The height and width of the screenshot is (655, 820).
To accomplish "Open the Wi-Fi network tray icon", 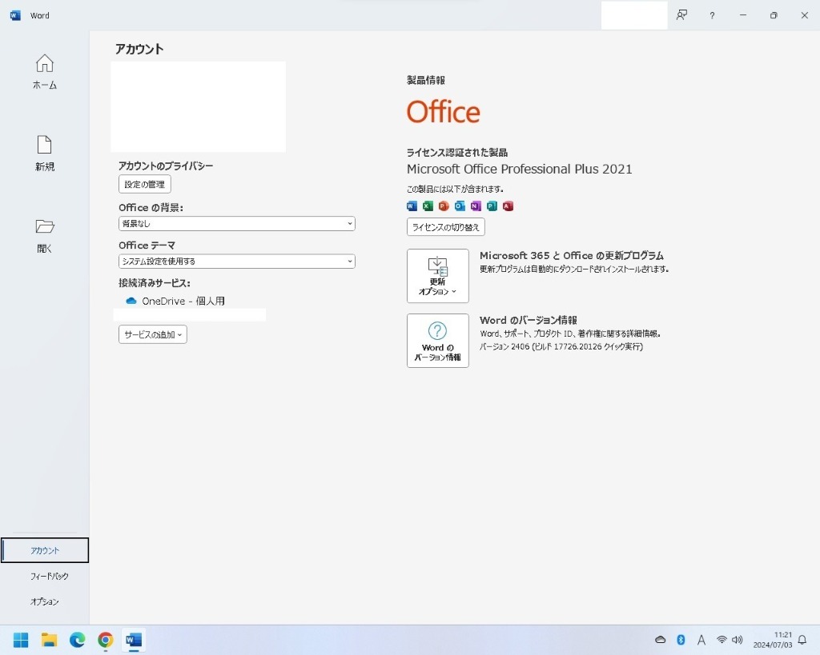I will point(722,640).
